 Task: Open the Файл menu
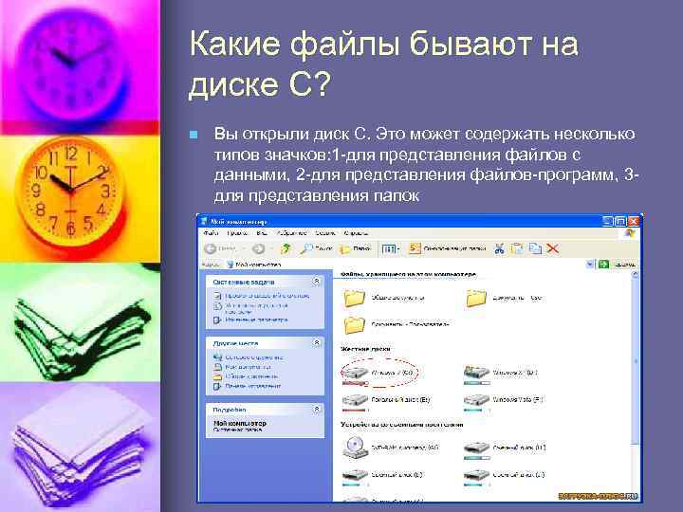coord(211,233)
